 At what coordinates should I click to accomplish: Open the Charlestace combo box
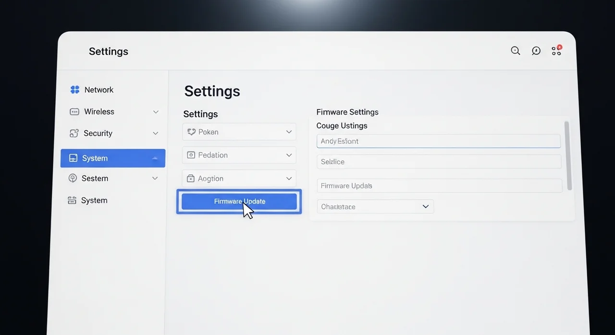[x=375, y=207]
